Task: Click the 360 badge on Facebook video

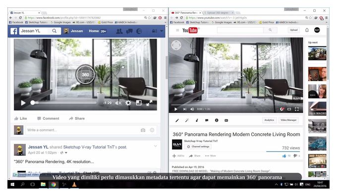Action: point(85,75)
